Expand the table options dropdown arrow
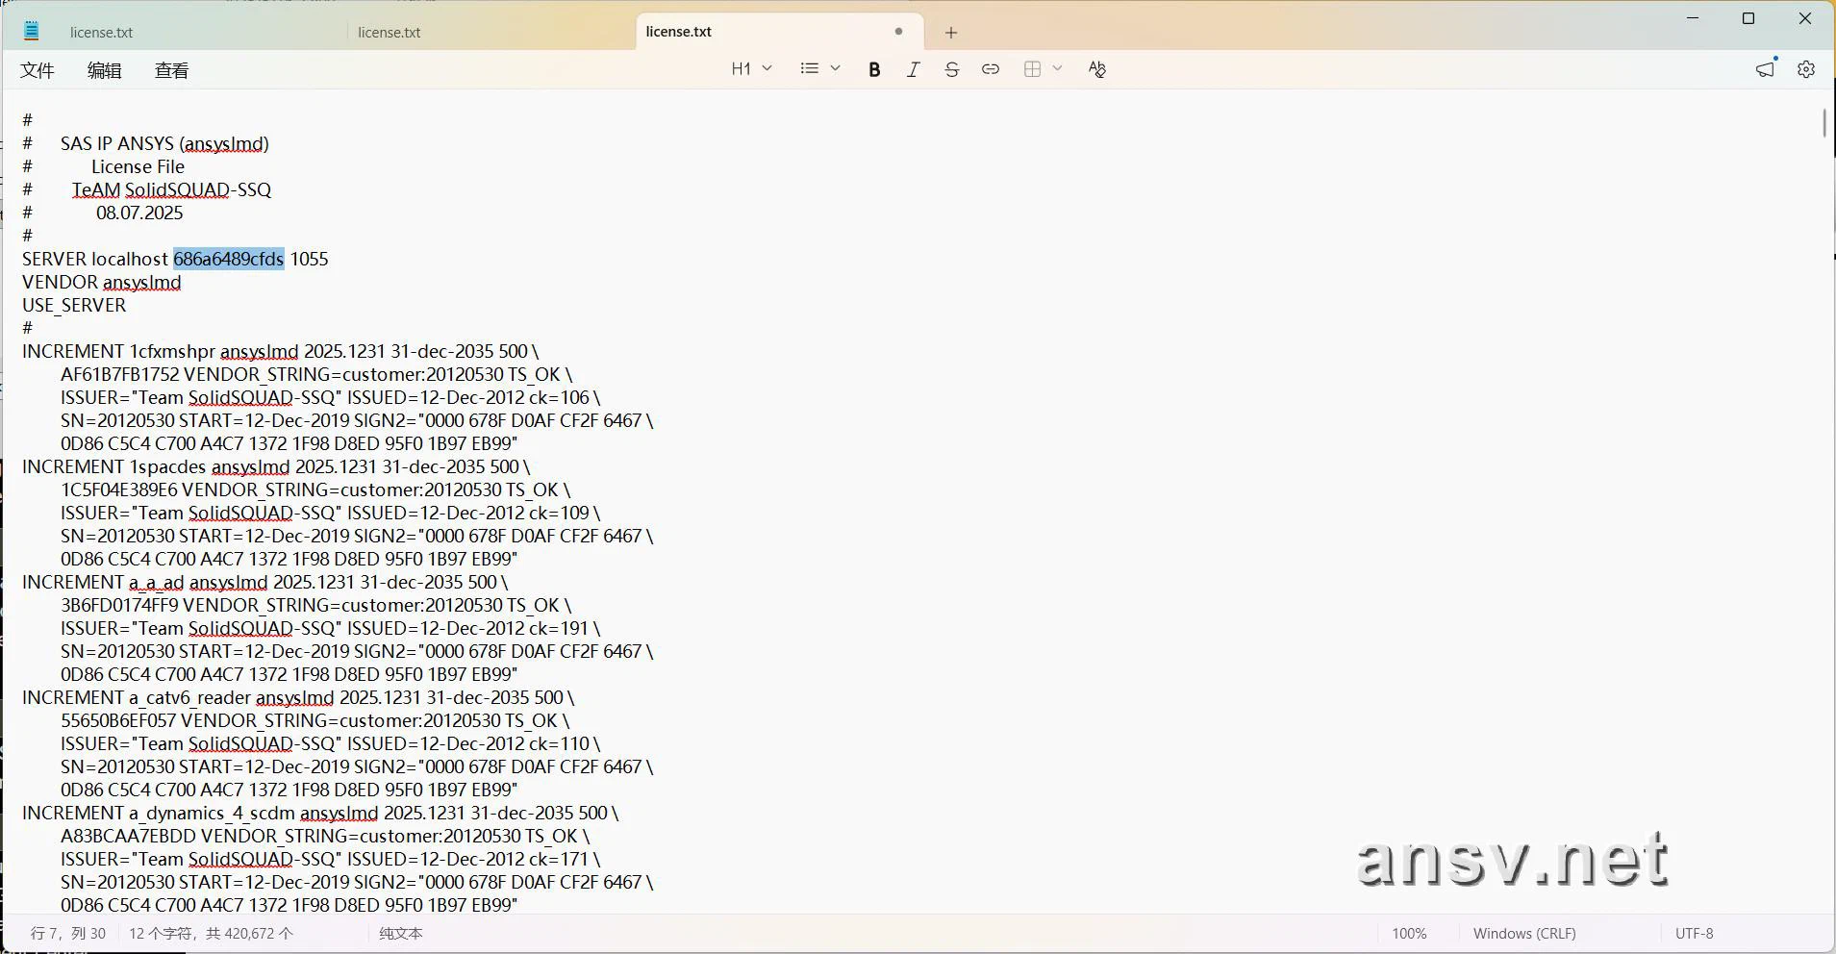Screen dimensions: 1836x954 click(x=1057, y=68)
